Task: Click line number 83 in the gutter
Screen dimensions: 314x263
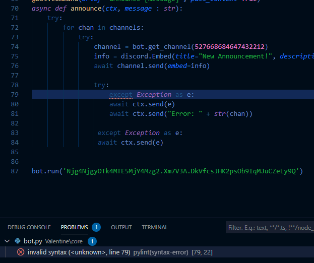Action: 15,133
